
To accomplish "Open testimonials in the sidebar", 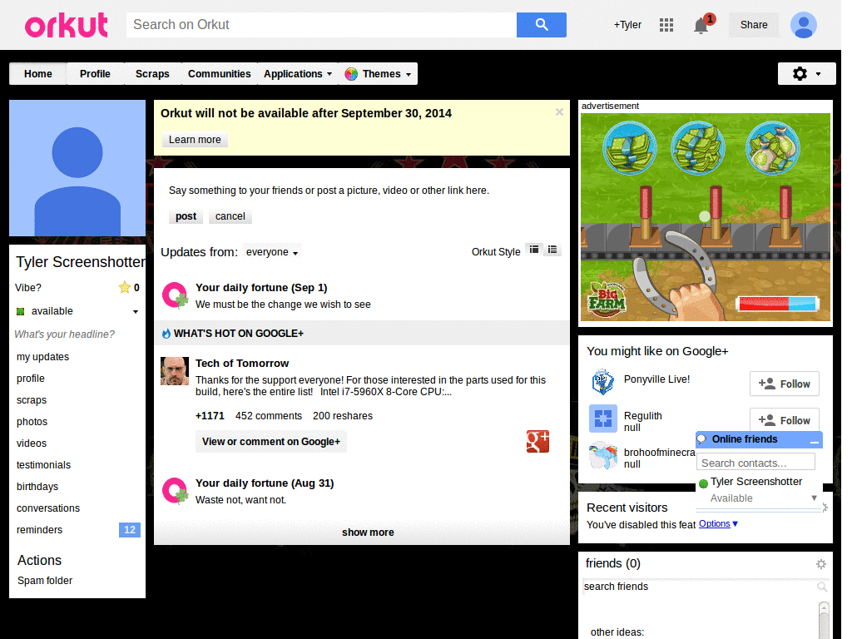I will click(x=43, y=465).
